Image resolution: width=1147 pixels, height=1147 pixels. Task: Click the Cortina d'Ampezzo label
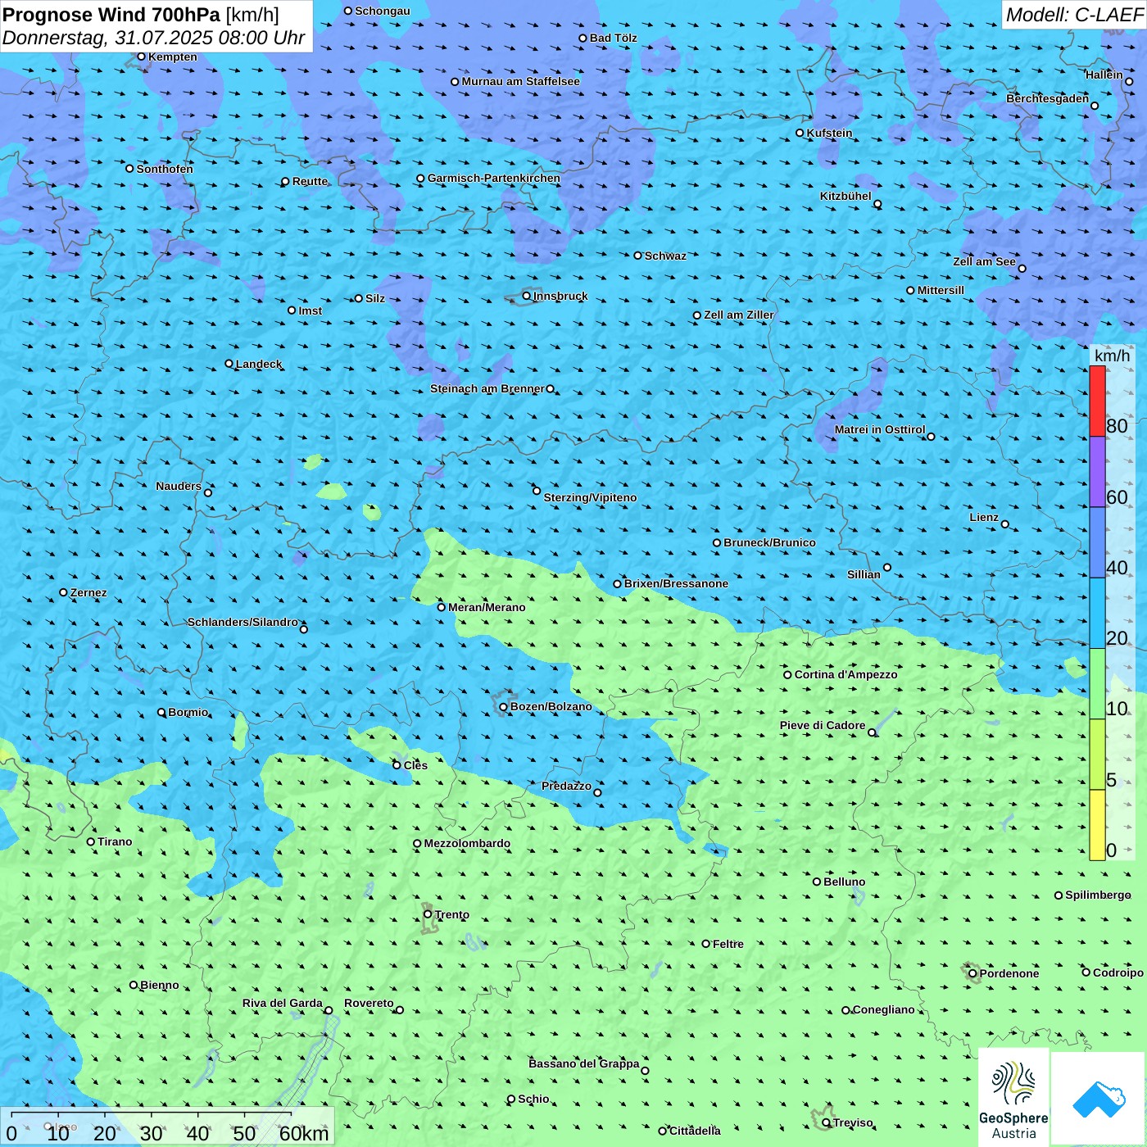[846, 674]
